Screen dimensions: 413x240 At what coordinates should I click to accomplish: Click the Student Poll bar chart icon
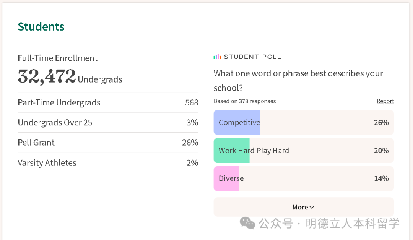point(217,57)
